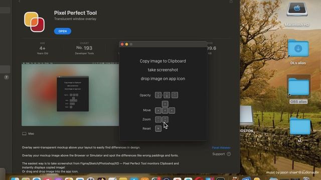
Task: Click the right Zoom key near the cursor
Action: [x=165, y=119]
